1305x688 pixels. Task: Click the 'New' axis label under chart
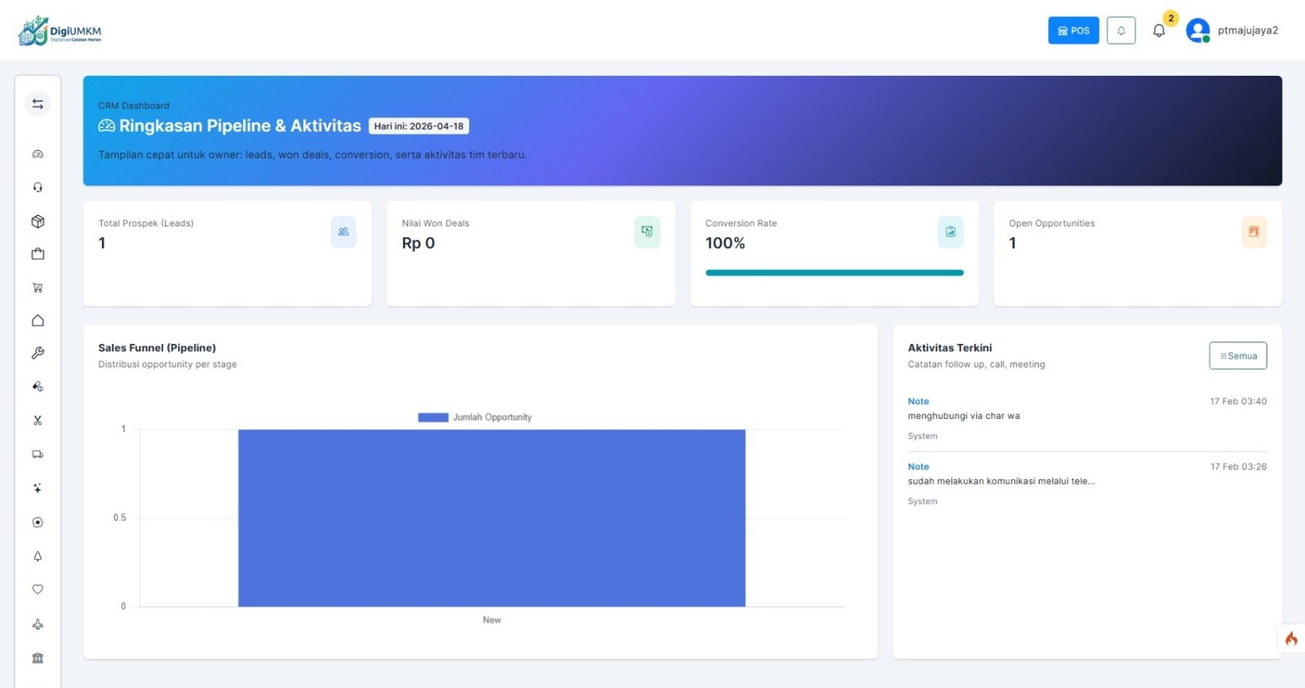pyautogui.click(x=492, y=620)
